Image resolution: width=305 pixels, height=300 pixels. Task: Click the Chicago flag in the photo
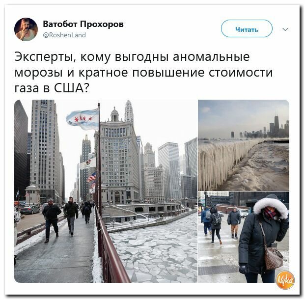[x=83, y=119]
